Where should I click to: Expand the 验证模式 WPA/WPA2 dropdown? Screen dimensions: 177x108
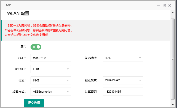point(123,80)
